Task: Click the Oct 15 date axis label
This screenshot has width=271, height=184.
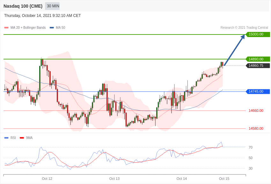Action: click(x=224, y=179)
